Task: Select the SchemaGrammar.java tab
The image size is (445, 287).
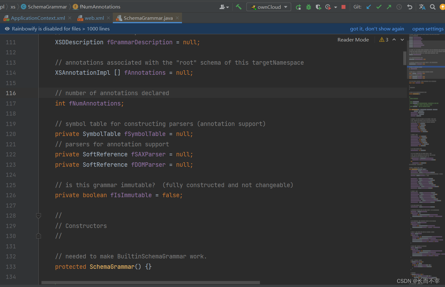Action: pyautogui.click(x=148, y=18)
